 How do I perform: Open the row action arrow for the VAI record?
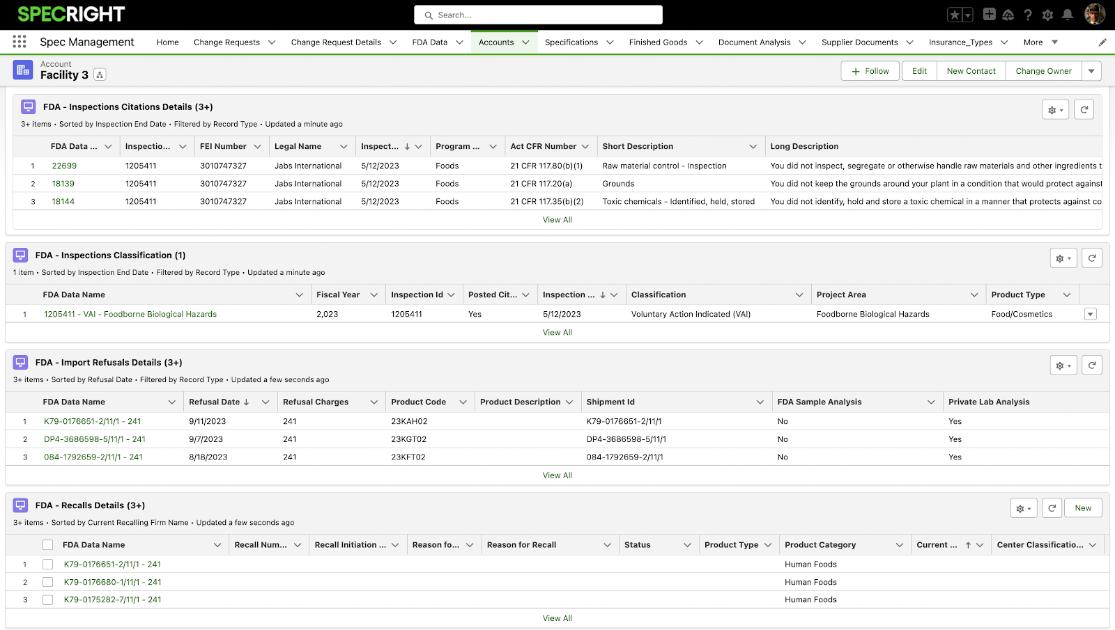click(x=1091, y=314)
